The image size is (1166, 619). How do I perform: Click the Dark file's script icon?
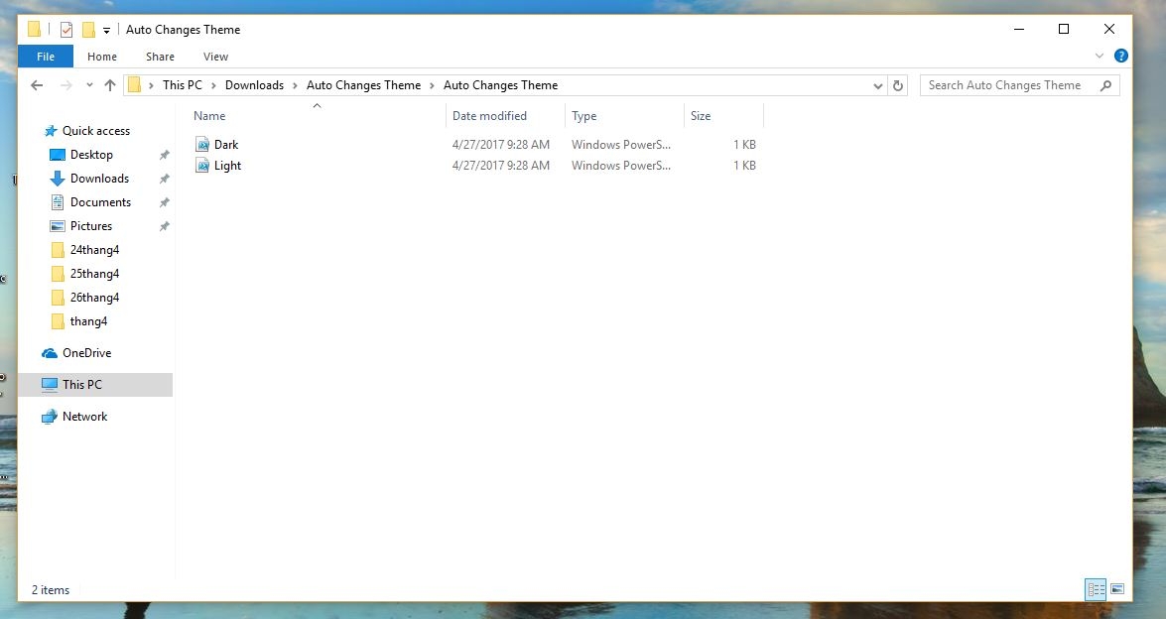click(x=202, y=144)
